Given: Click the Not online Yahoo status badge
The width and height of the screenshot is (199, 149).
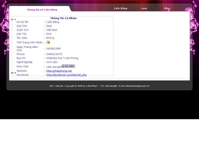Looking at the screenshot, I should coord(68,66).
